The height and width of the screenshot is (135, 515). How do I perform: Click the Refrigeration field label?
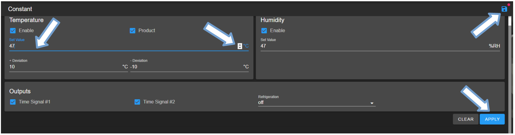[269, 97]
